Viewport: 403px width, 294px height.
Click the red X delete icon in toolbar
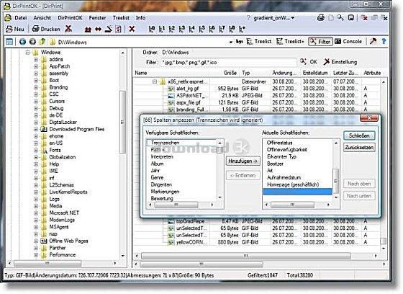[132, 29]
